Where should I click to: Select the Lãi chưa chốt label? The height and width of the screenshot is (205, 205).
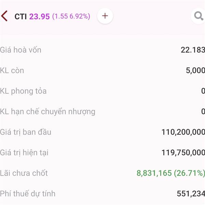(24, 173)
